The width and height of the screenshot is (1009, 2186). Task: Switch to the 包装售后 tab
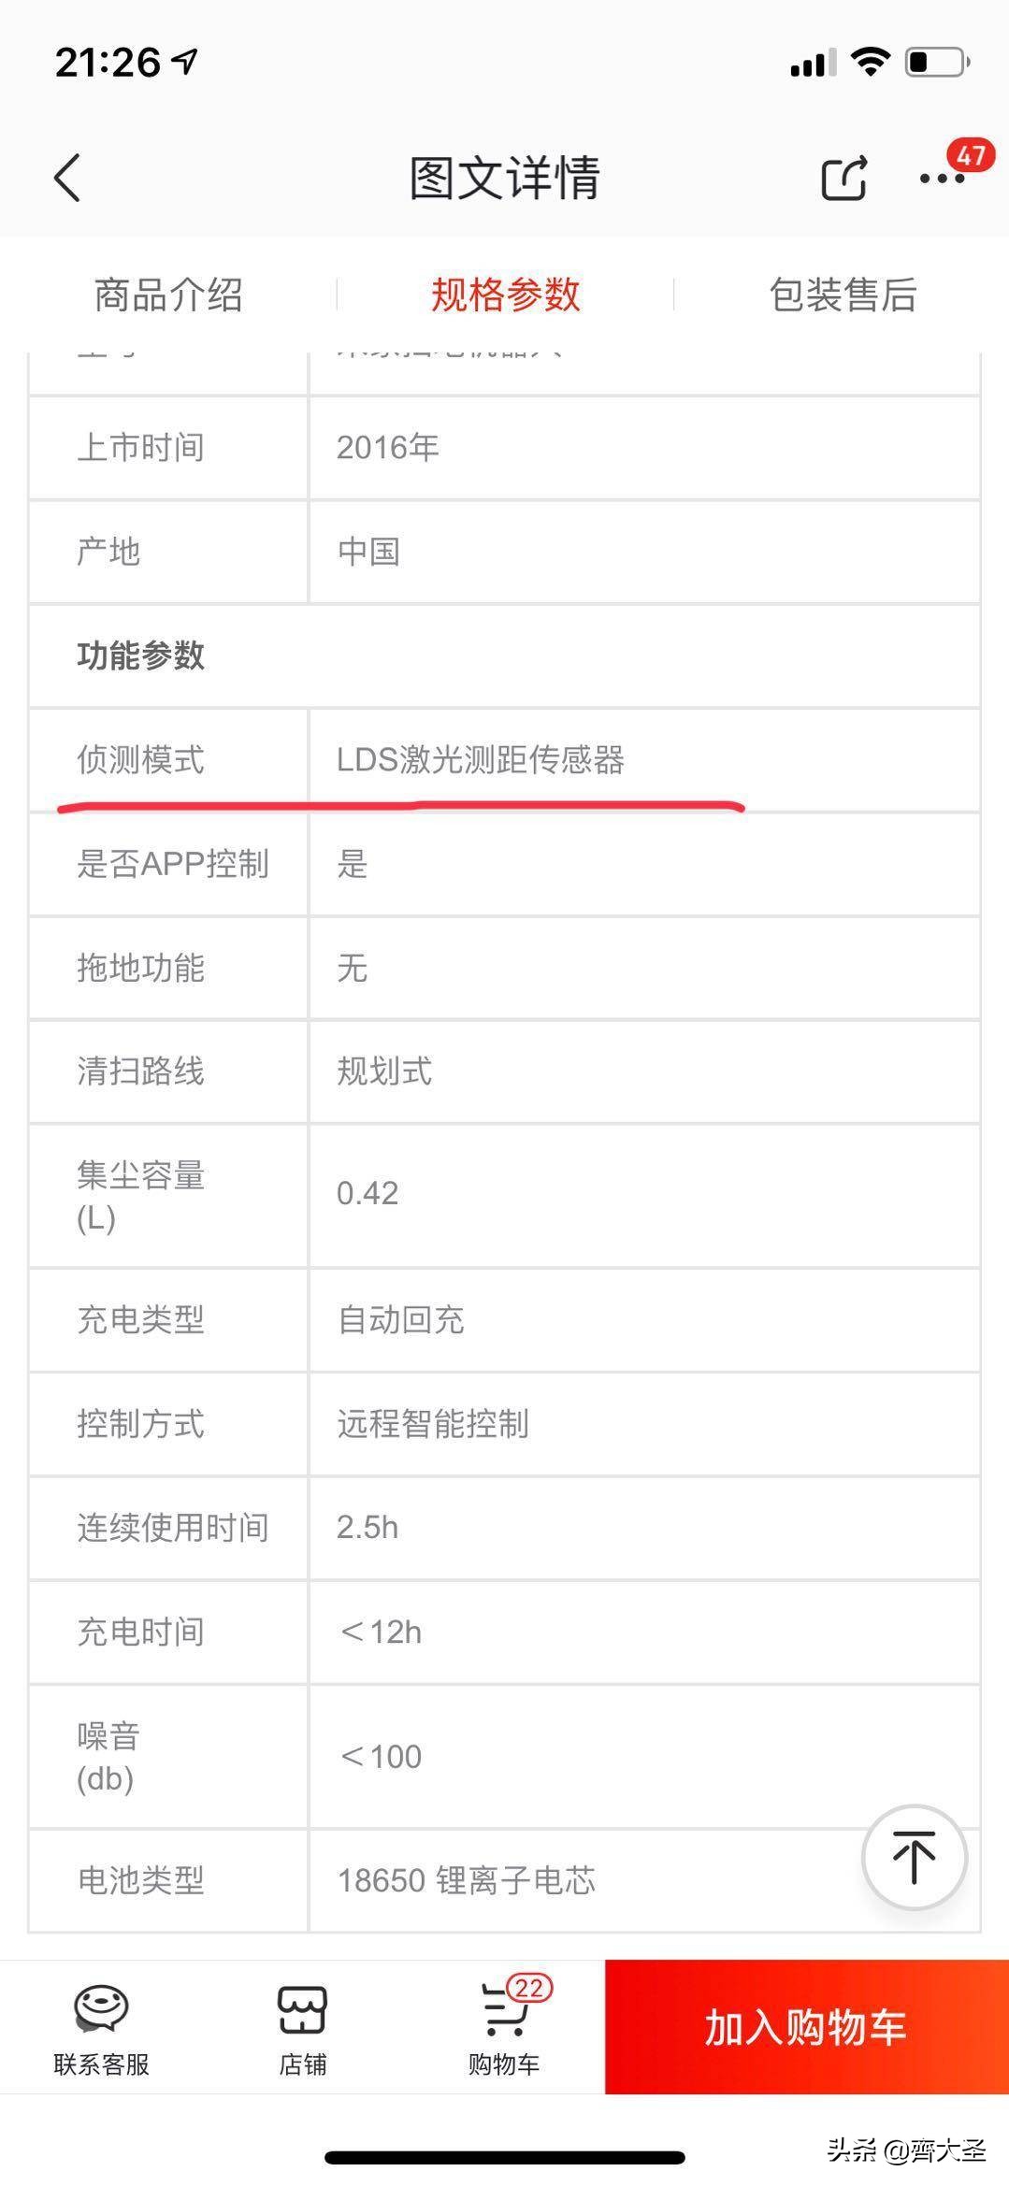(x=843, y=295)
